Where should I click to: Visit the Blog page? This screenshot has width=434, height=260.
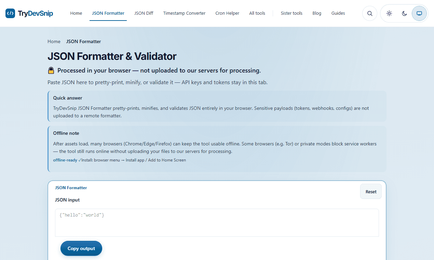(x=317, y=13)
